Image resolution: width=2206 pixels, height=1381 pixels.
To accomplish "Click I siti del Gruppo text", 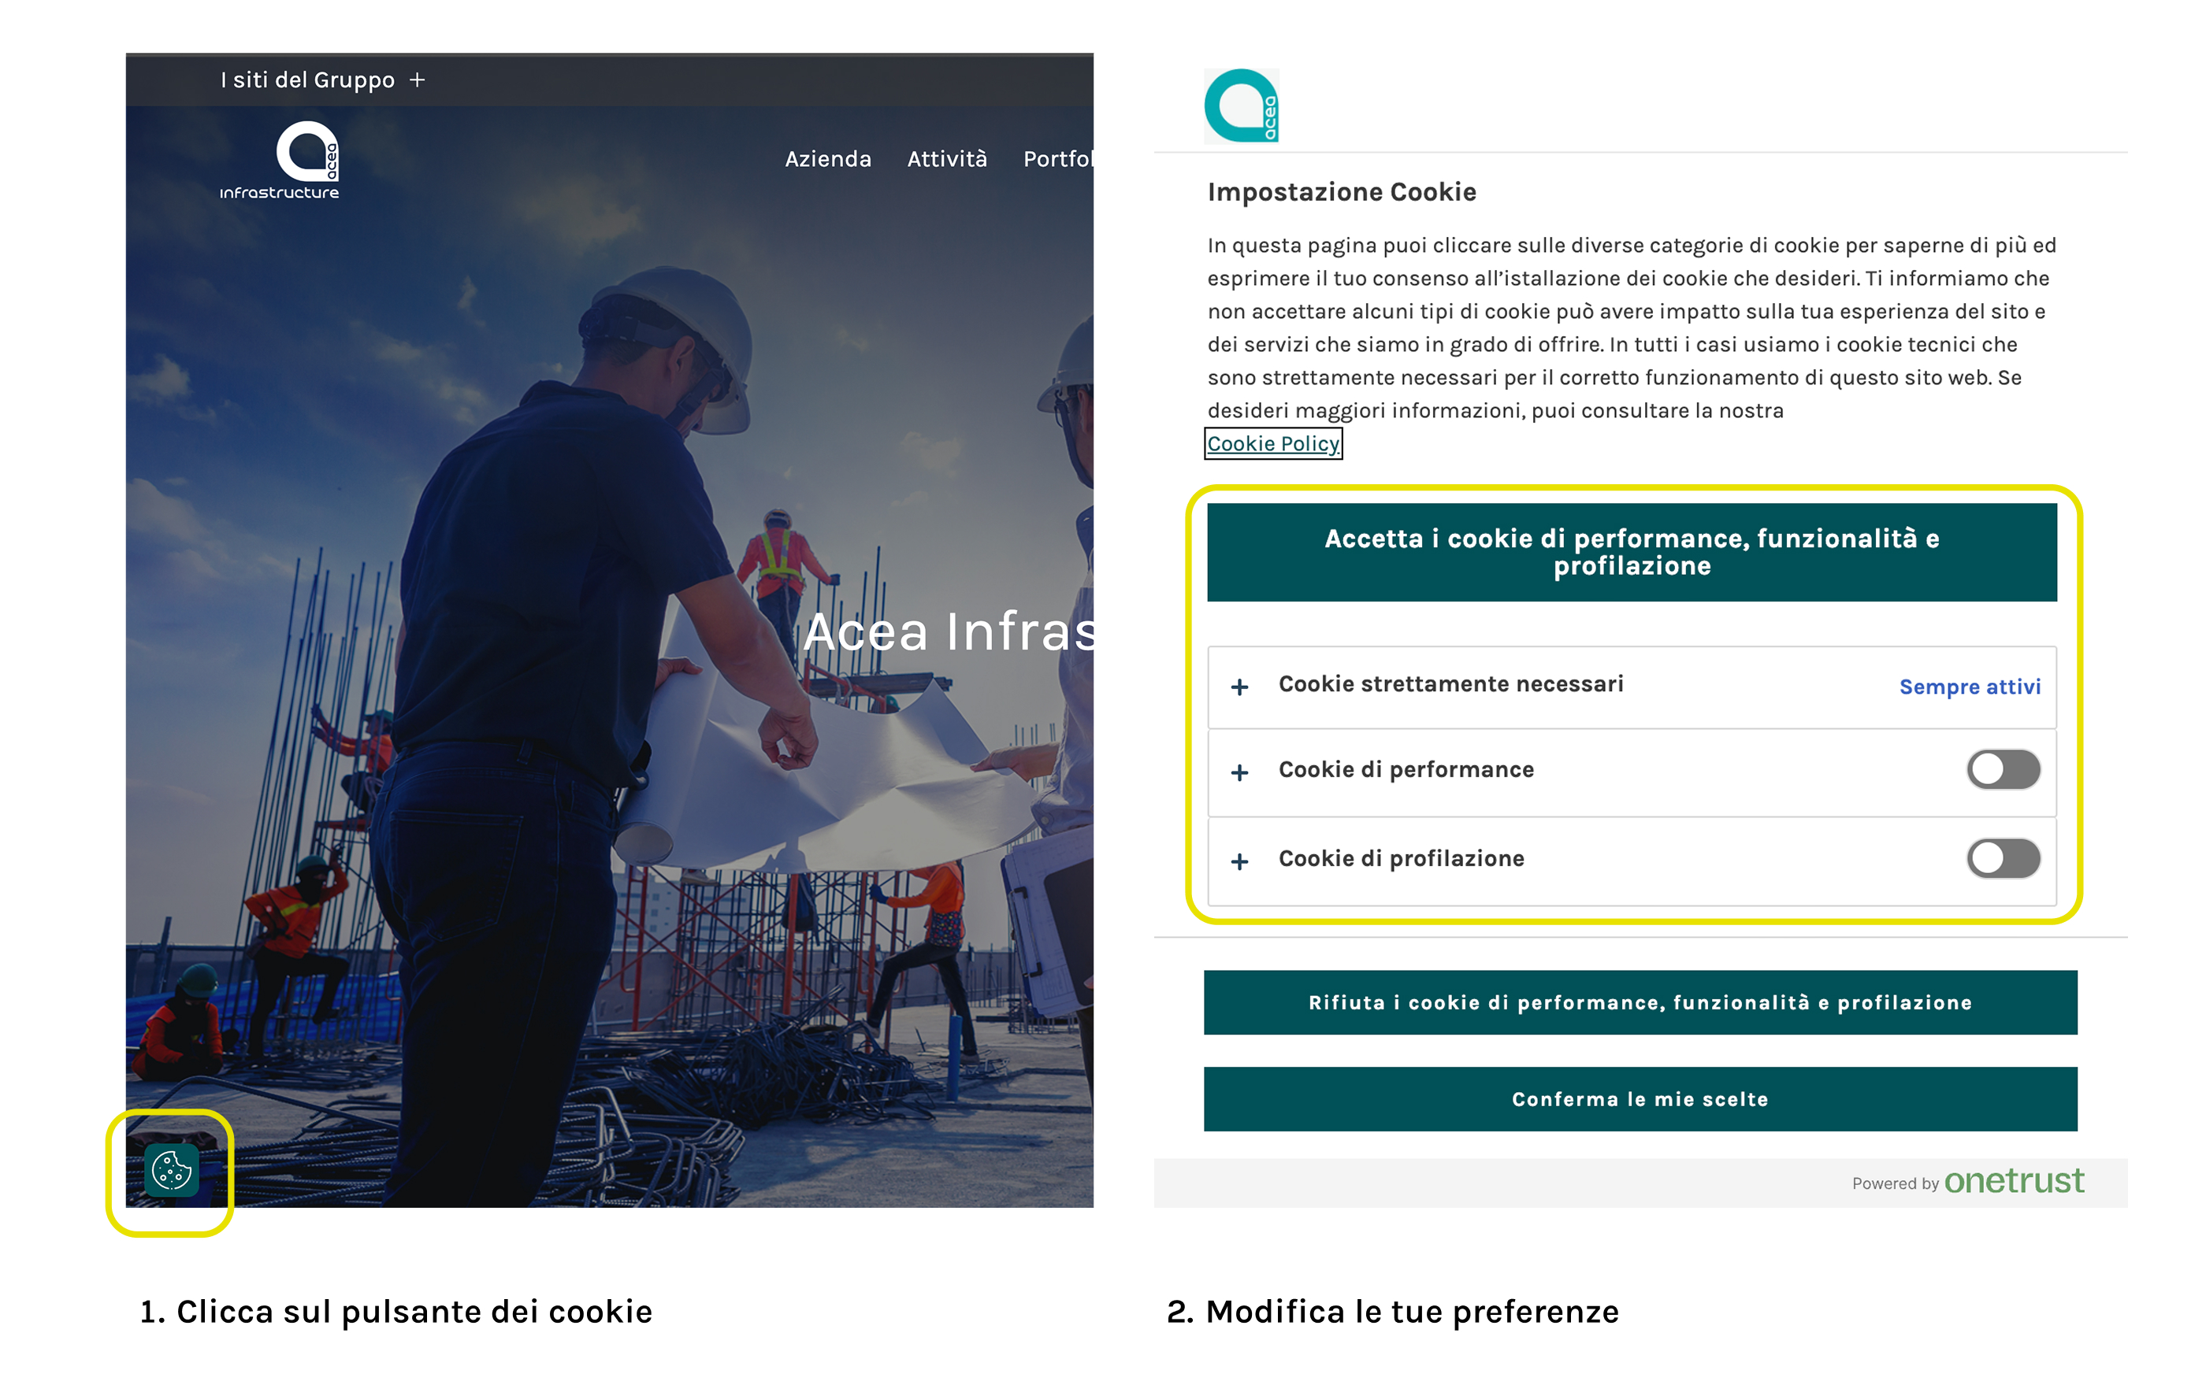I will point(307,80).
